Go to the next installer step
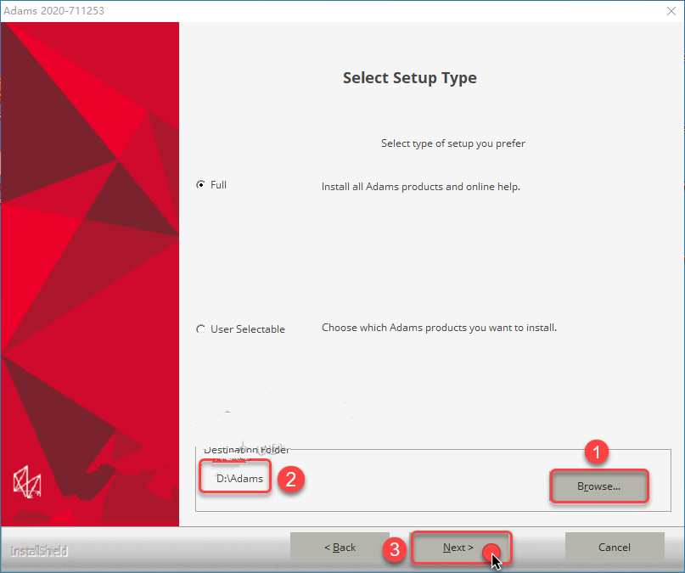This screenshot has height=573, width=685. (458, 548)
